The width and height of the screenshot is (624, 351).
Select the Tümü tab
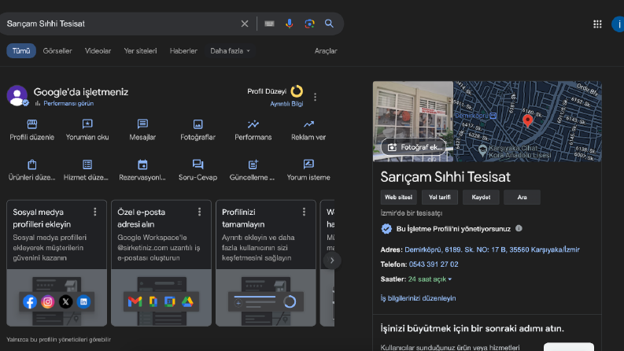pos(21,51)
